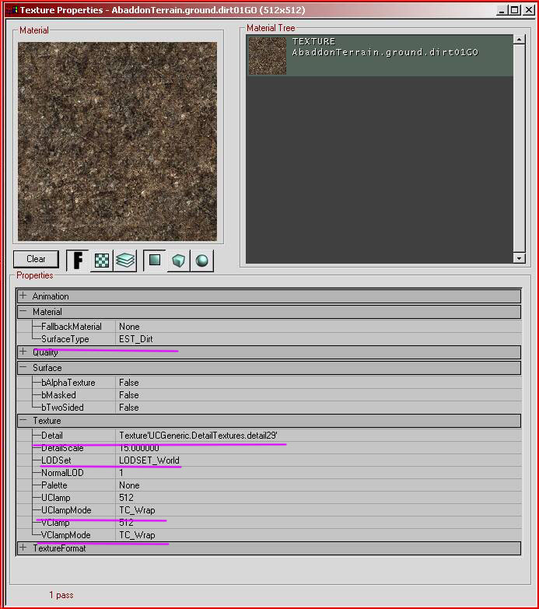Image resolution: width=539 pixels, height=609 pixels.
Task: Select the cube preview icon
Action: click(178, 261)
